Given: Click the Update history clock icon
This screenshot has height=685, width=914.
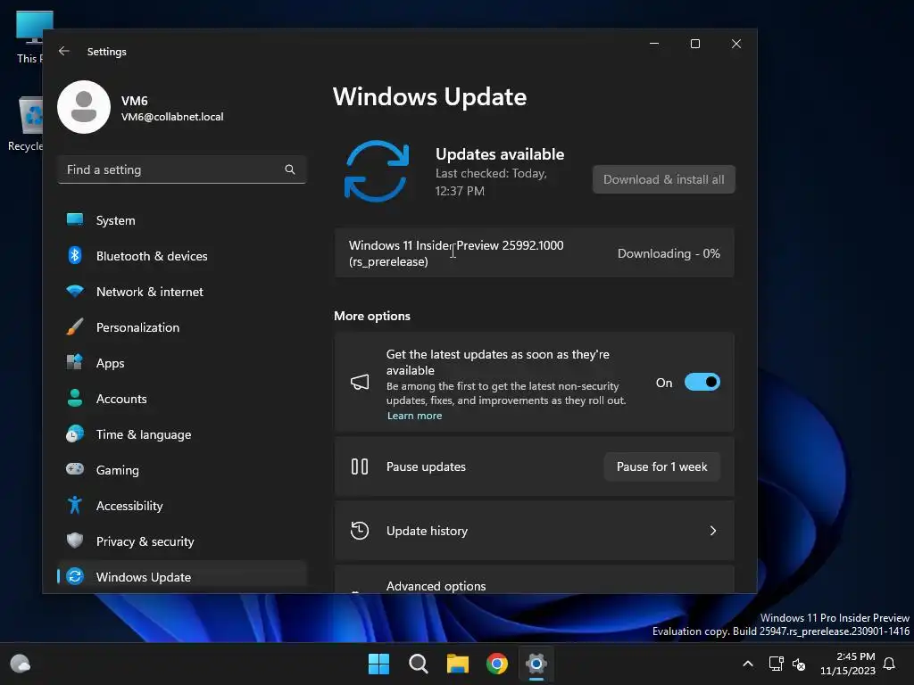Looking at the screenshot, I should (360, 531).
